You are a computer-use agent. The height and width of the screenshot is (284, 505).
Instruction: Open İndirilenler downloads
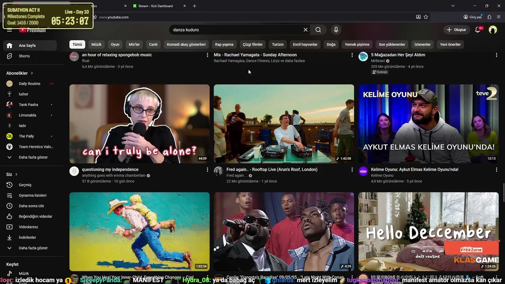30,237
